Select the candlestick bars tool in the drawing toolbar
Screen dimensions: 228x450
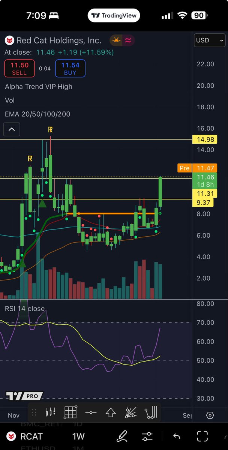51,412
